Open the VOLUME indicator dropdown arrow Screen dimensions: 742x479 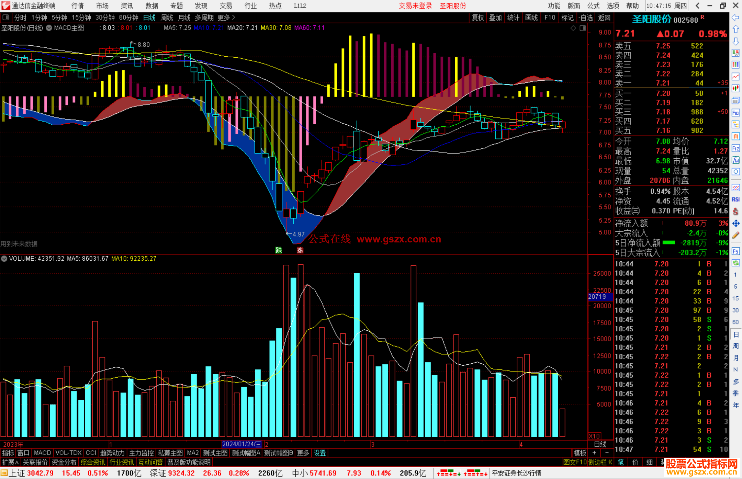4,259
